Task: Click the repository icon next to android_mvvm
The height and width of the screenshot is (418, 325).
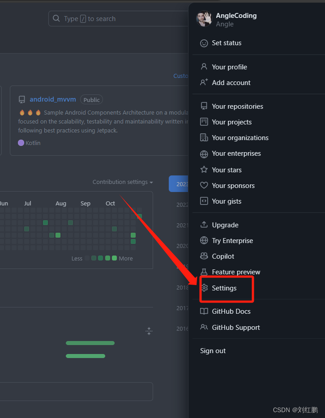Action: pyautogui.click(x=22, y=100)
